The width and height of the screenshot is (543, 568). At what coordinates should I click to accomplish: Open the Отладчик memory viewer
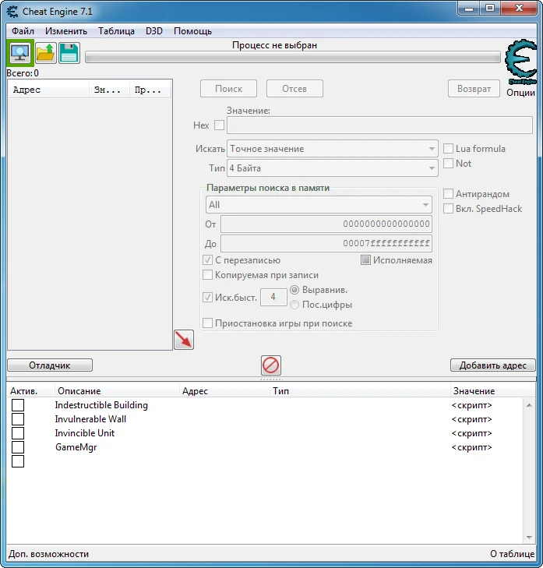[x=50, y=365]
